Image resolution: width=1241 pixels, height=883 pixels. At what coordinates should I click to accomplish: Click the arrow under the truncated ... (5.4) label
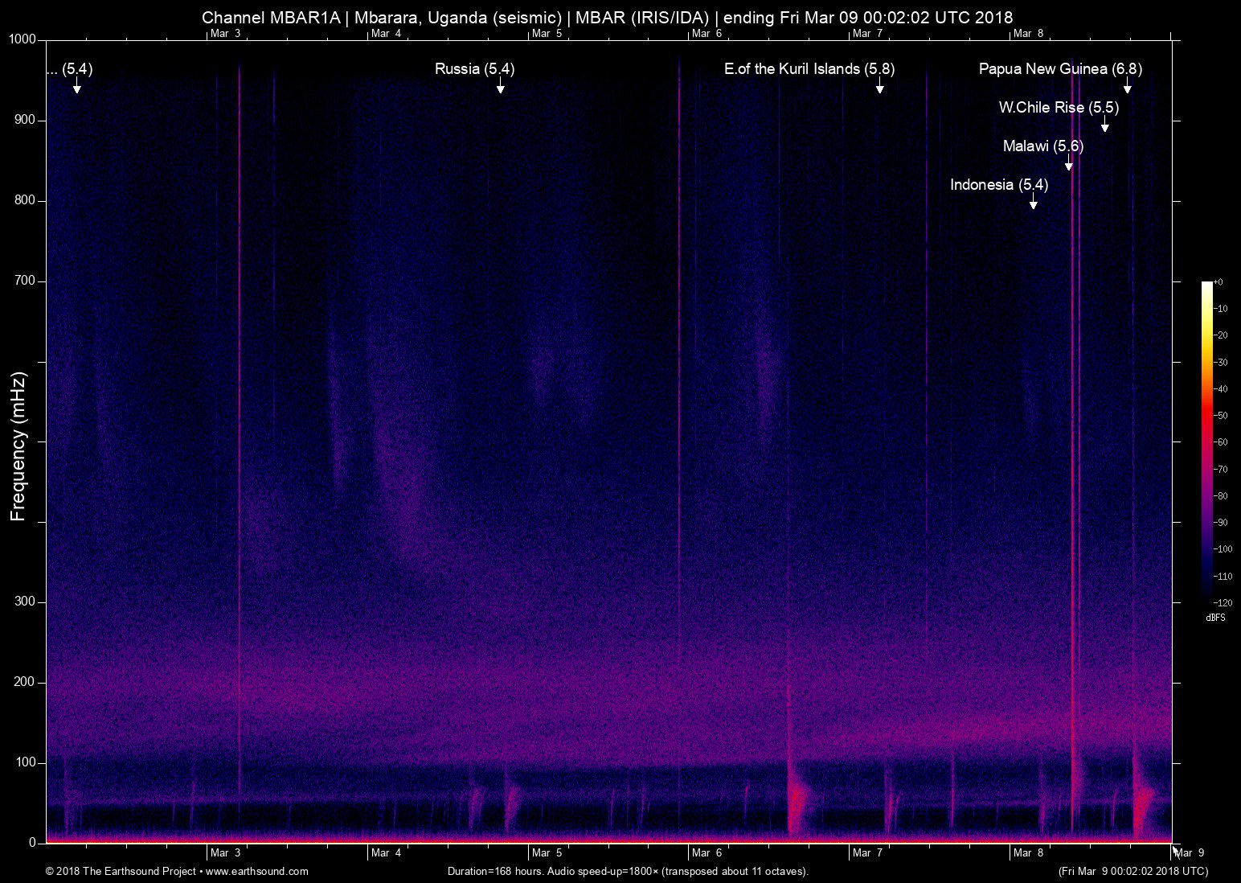click(76, 87)
